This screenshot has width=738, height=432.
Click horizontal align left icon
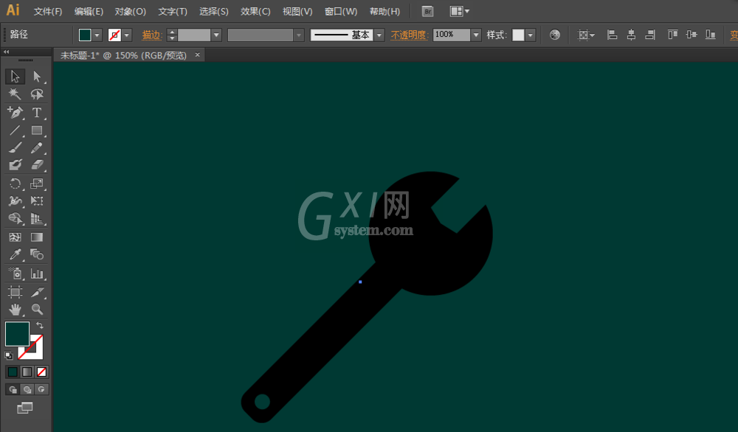coord(612,35)
